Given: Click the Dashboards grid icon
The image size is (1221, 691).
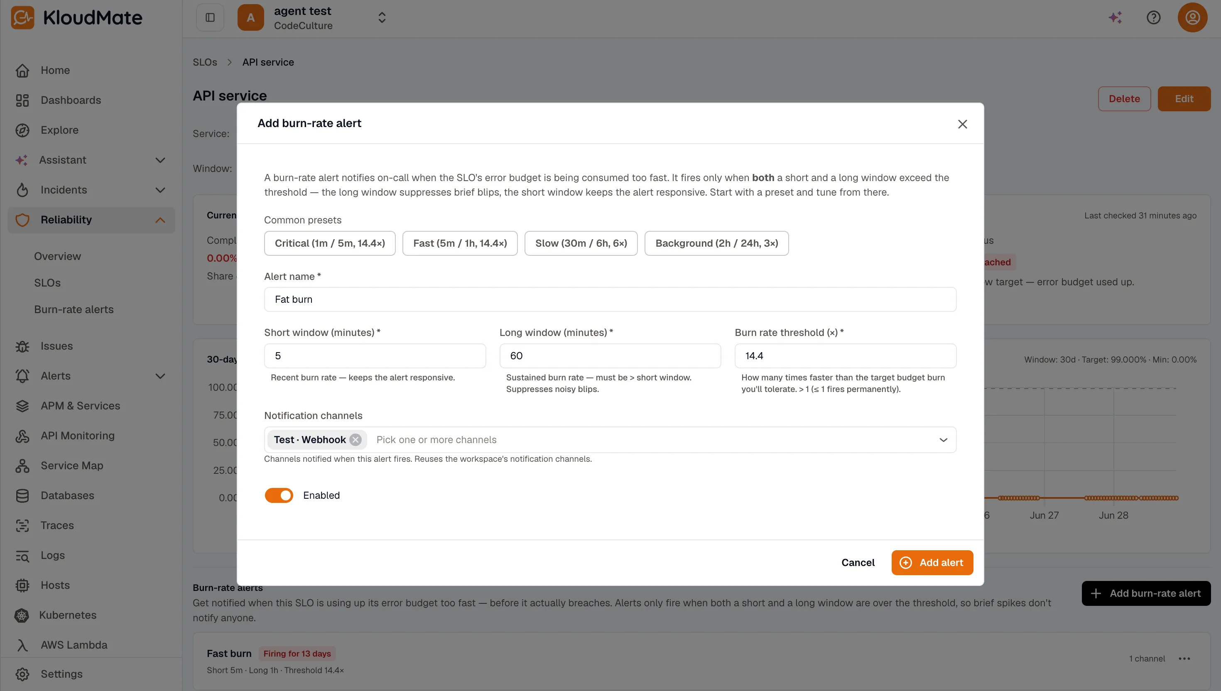Looking at the screenshot, I should click(22, 100).
